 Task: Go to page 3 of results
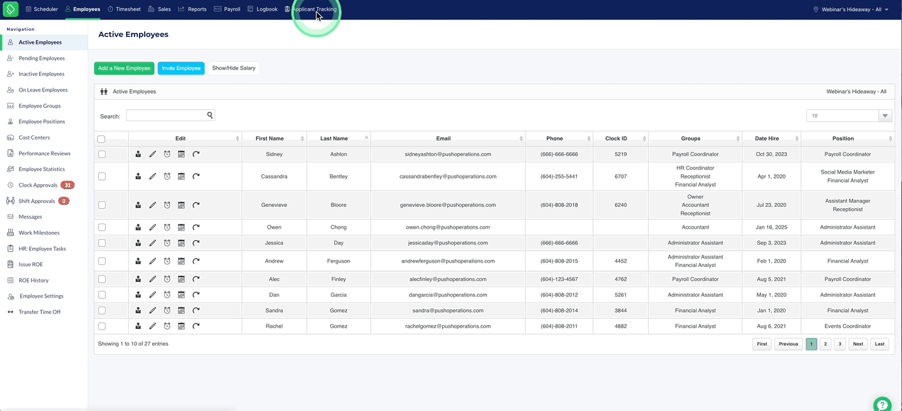[x=840, y=344]
